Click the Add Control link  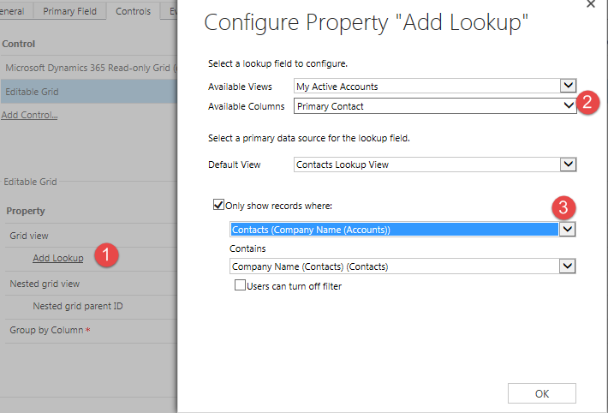[29, 115]
